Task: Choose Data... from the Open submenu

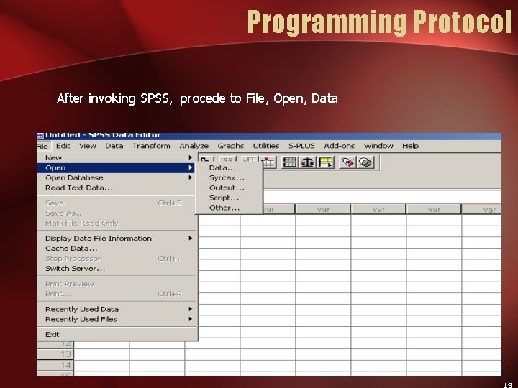Action: [x=229, y=168]
